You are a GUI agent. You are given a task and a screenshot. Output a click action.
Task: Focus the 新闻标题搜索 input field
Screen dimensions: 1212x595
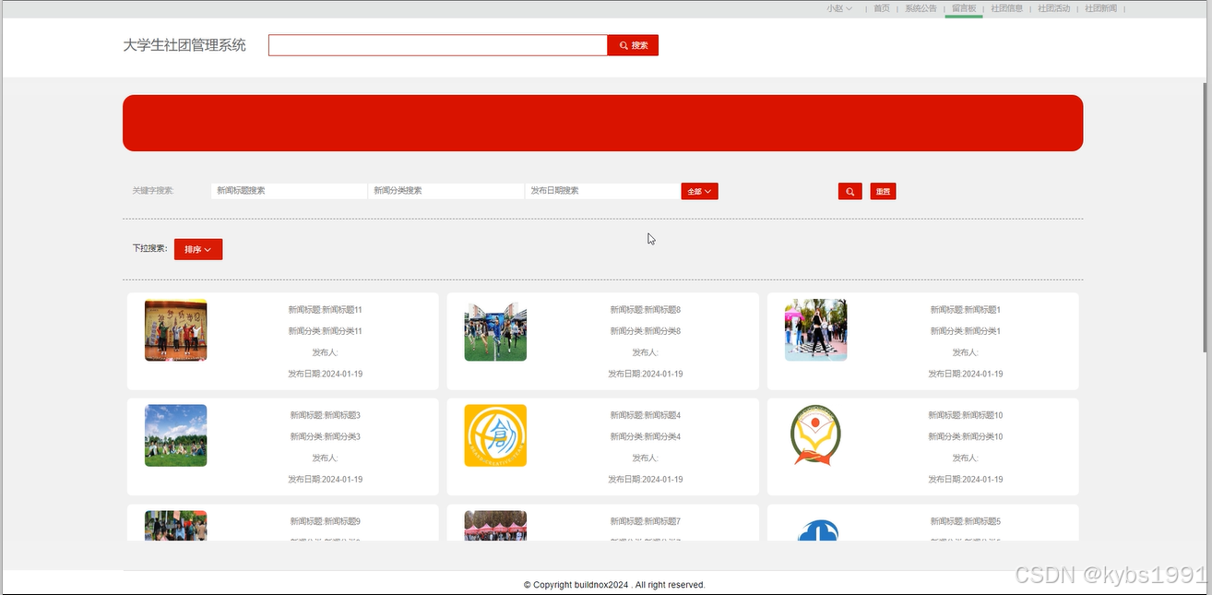(x=289, y=191)
